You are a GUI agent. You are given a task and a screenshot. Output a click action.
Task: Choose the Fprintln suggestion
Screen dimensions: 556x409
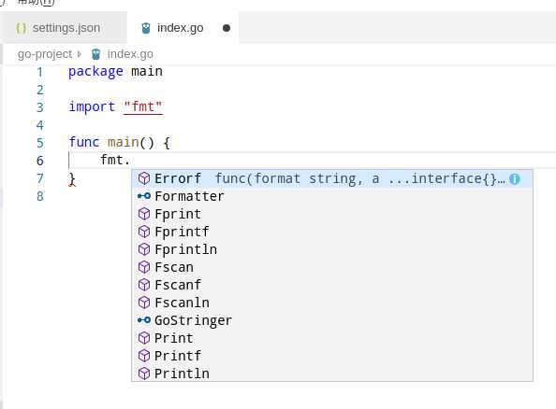click(x=332, y=249)
